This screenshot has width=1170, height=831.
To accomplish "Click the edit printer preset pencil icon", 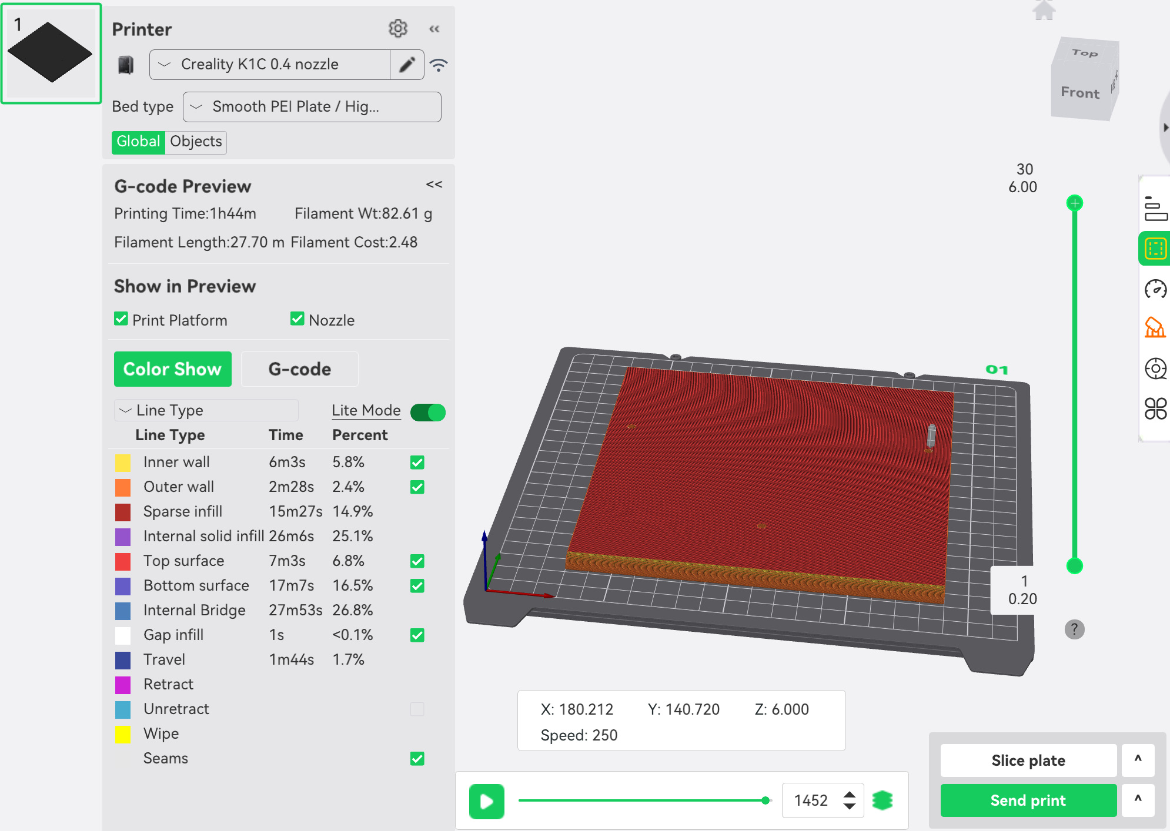I will 407,65.
